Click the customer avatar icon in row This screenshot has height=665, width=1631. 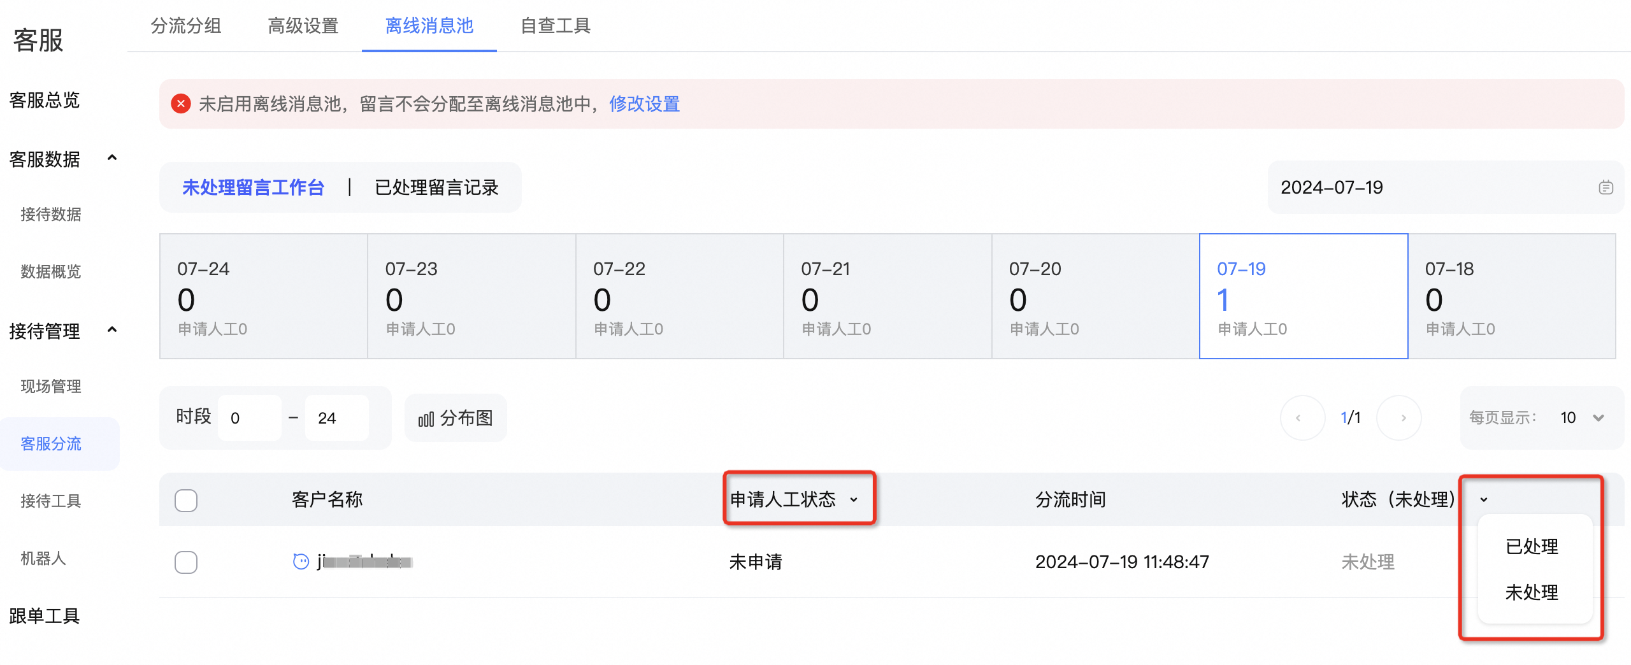click(301, 561)
